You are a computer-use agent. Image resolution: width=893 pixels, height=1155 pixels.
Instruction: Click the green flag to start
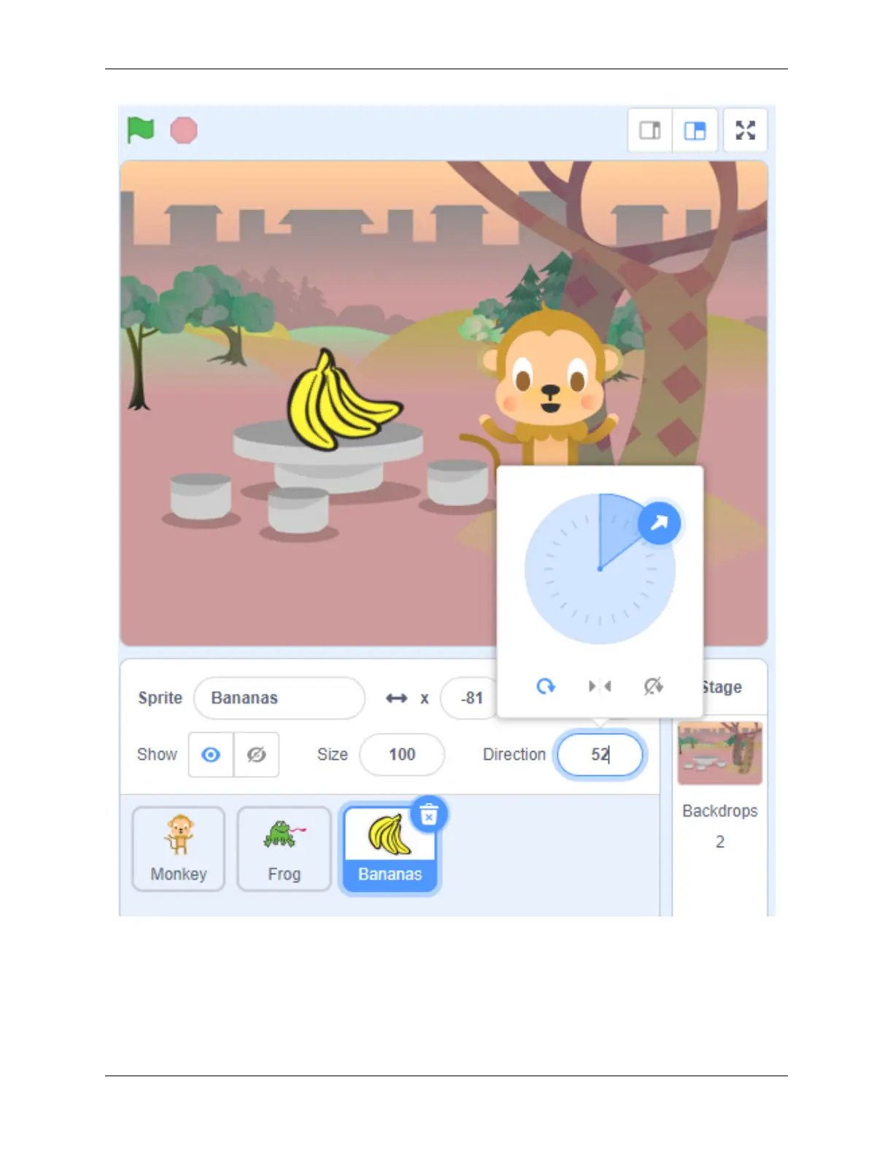click(140, 130)
